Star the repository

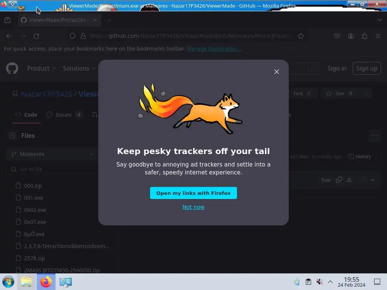pyautogui.click(x=340, y=94)
